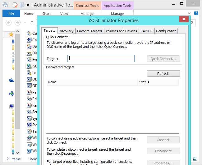The height and width of the screenshot is (165, 202).
Task: Switch to the Favorite Targets tab
Action: pyautogui.click(x=90, y=31)
